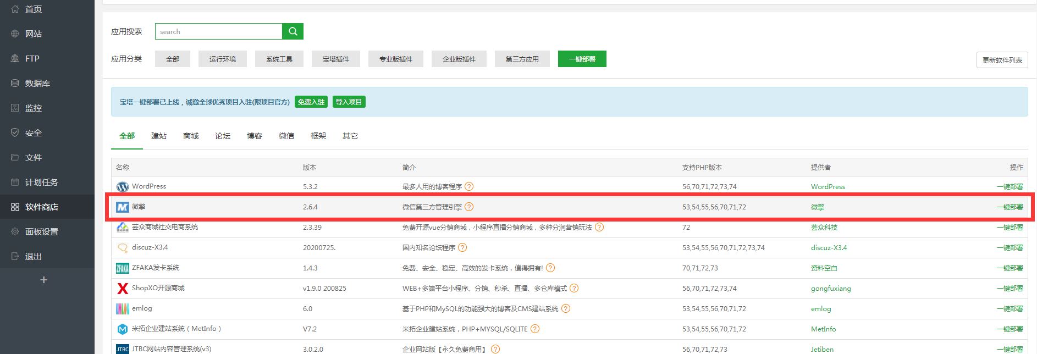Image resolution: width=1037 pixels, height=354 pixels.
Task: Click the gear icon beside 面板设置
Action: coord(15,231)
